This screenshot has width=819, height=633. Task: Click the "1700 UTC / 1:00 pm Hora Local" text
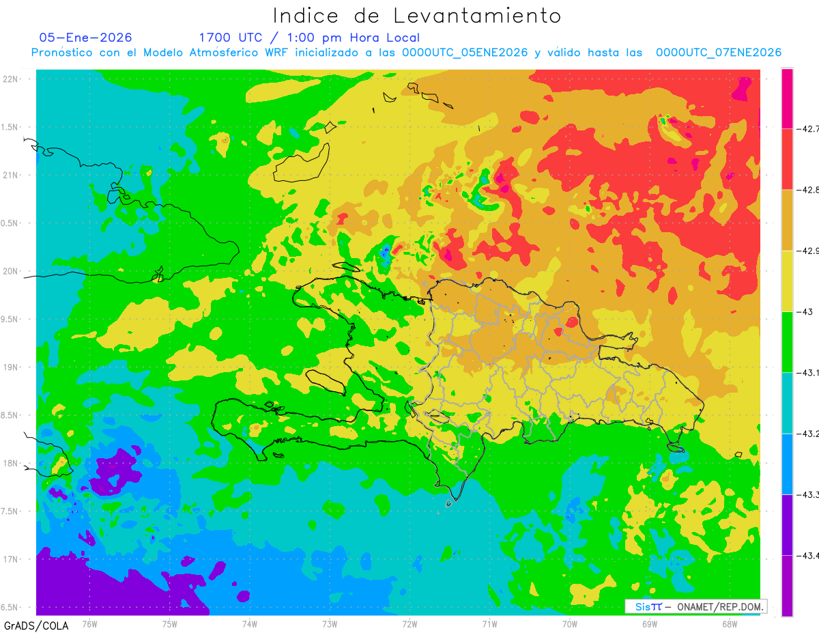[x=309, y=38]
